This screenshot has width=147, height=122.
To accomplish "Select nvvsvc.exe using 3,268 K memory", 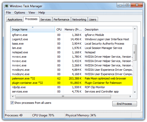I will tap(72, 65).
